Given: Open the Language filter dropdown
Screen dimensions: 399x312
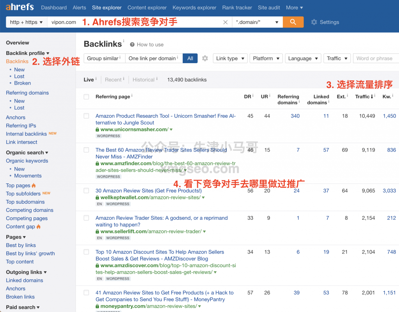Looking at the screenshot, I should 303,58.
